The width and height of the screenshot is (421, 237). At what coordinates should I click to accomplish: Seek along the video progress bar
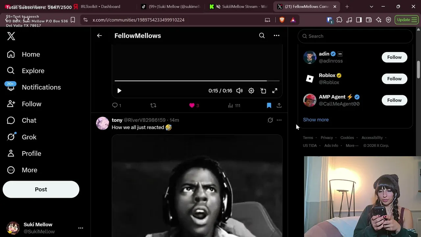[x=197, y=81]
